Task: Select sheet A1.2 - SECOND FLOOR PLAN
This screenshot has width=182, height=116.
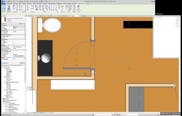Action: [x=12, y=109]
